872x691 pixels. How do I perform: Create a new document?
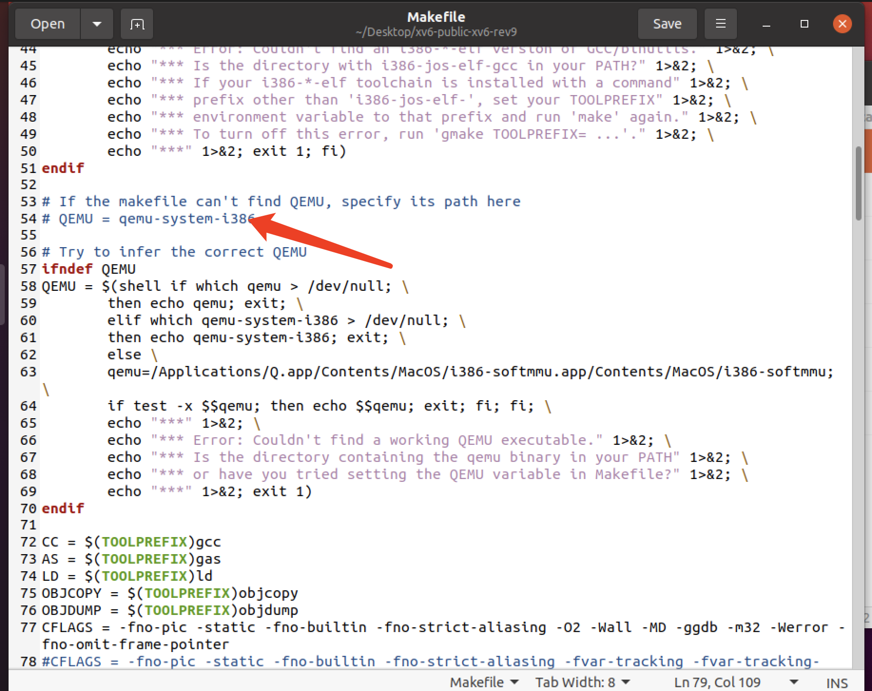[136, 23]
